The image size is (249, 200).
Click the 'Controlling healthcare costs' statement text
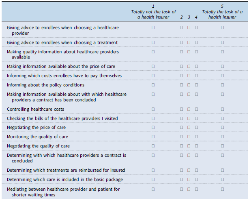(36, 109)
